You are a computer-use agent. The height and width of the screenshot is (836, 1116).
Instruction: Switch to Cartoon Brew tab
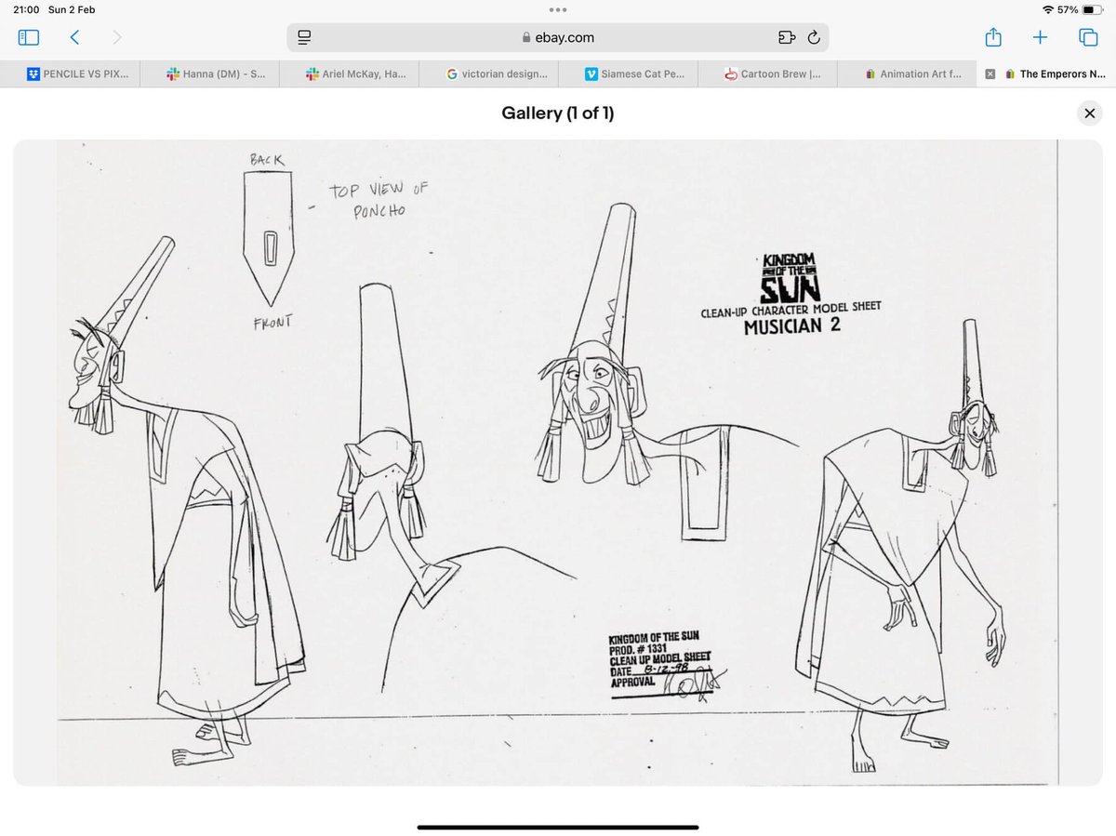767,74
